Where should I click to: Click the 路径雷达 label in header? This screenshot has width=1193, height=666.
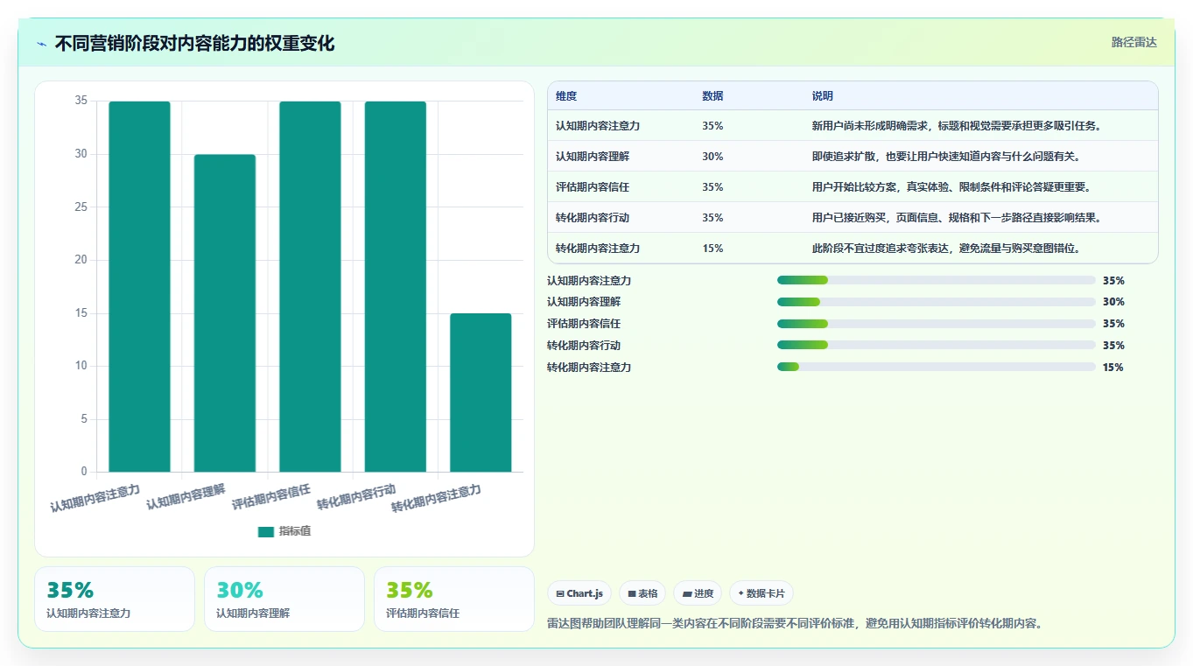click(x=1134, y=42)
